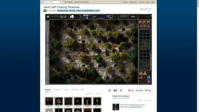This screenshot has width=199, height=112.
Task: Create a blue gem from the gem palette
Action: [x=149, y=77]
